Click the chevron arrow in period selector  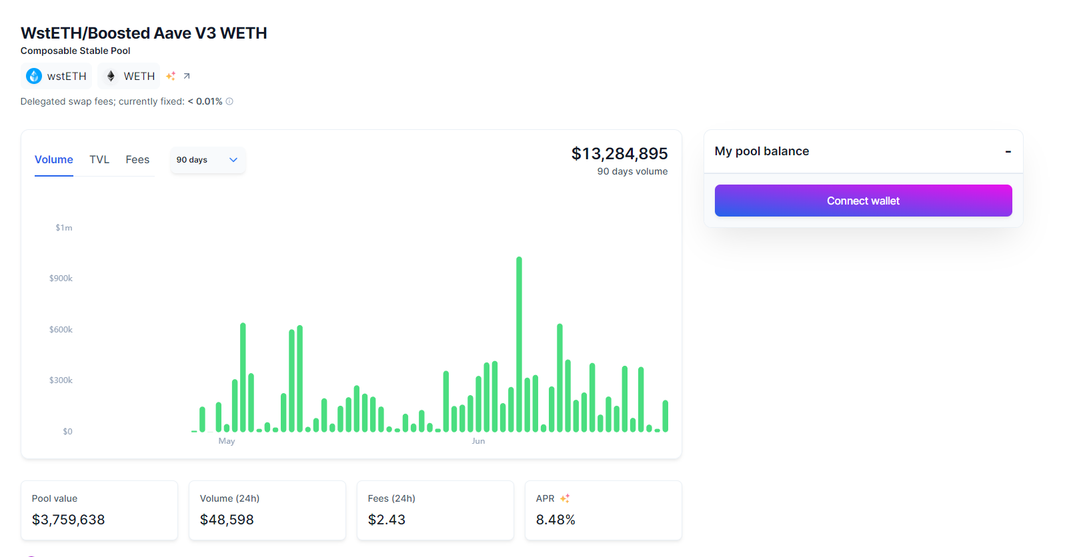pyautogui.click(x=233, y=160)
